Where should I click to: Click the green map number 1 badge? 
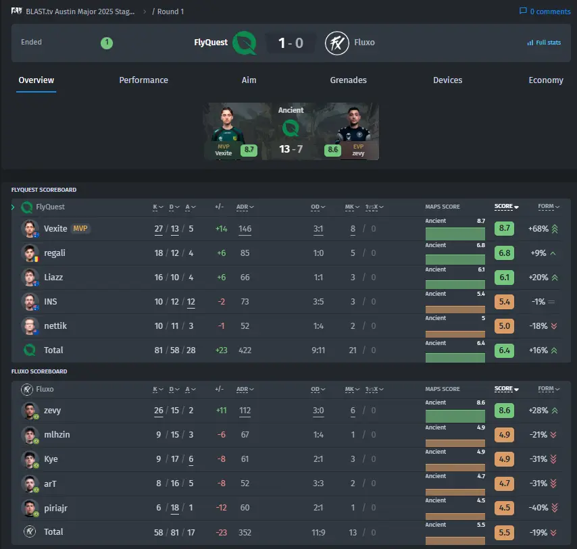point(107,43)
